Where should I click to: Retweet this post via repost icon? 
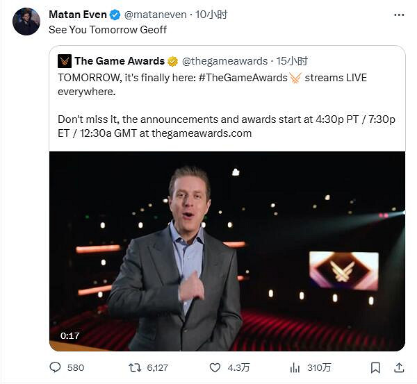coord(136,367)
